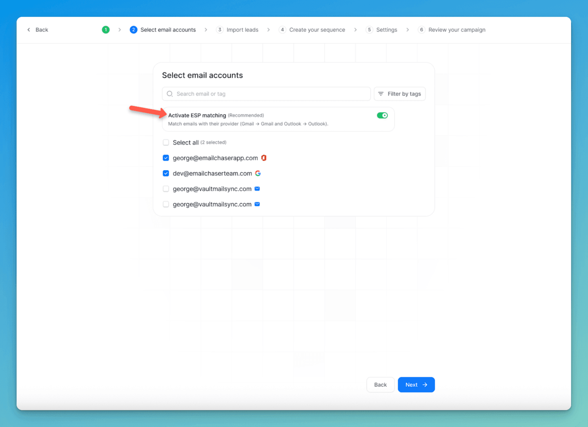Viewport: 588px width, 427px height.
Task: Click the green completed step 1 indicator
Action: [105, 29]
